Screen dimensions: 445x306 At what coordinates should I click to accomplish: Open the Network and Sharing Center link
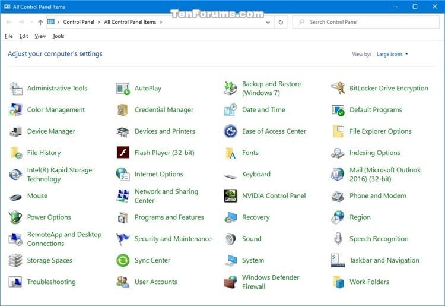tap(166, 195)
